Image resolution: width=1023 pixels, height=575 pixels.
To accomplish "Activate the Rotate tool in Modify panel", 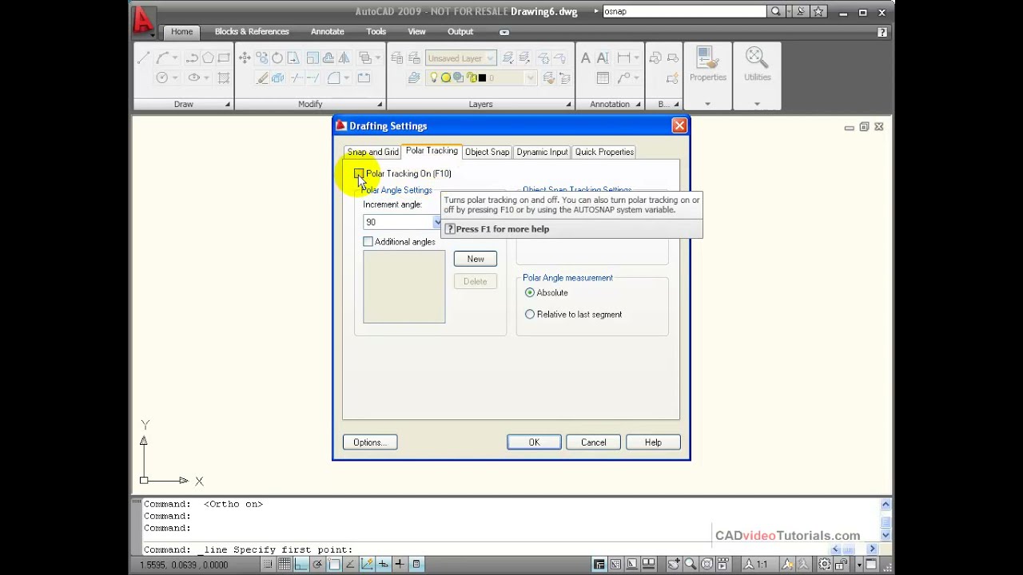I will [277, 58].
